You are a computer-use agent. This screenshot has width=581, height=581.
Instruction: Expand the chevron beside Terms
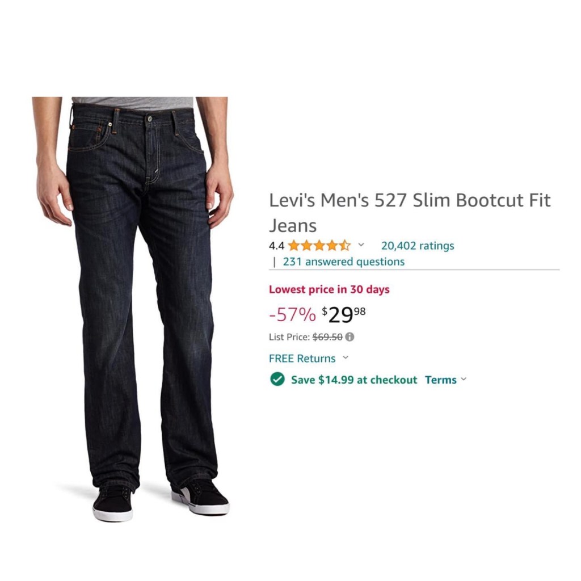464,379
